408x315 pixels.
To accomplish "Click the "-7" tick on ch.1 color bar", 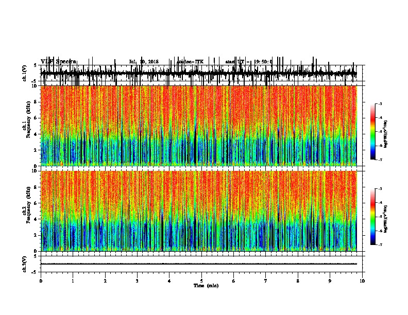I will point(380,160).
